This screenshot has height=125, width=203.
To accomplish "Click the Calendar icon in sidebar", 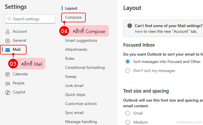I will (8, 74).
